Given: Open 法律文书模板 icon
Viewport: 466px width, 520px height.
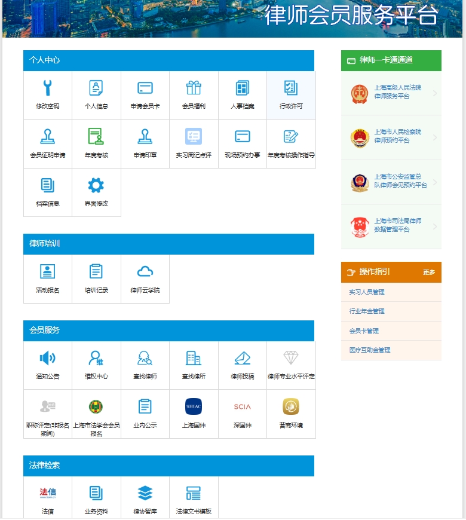Looking at the screenshot, I should [x=194, y=493].
